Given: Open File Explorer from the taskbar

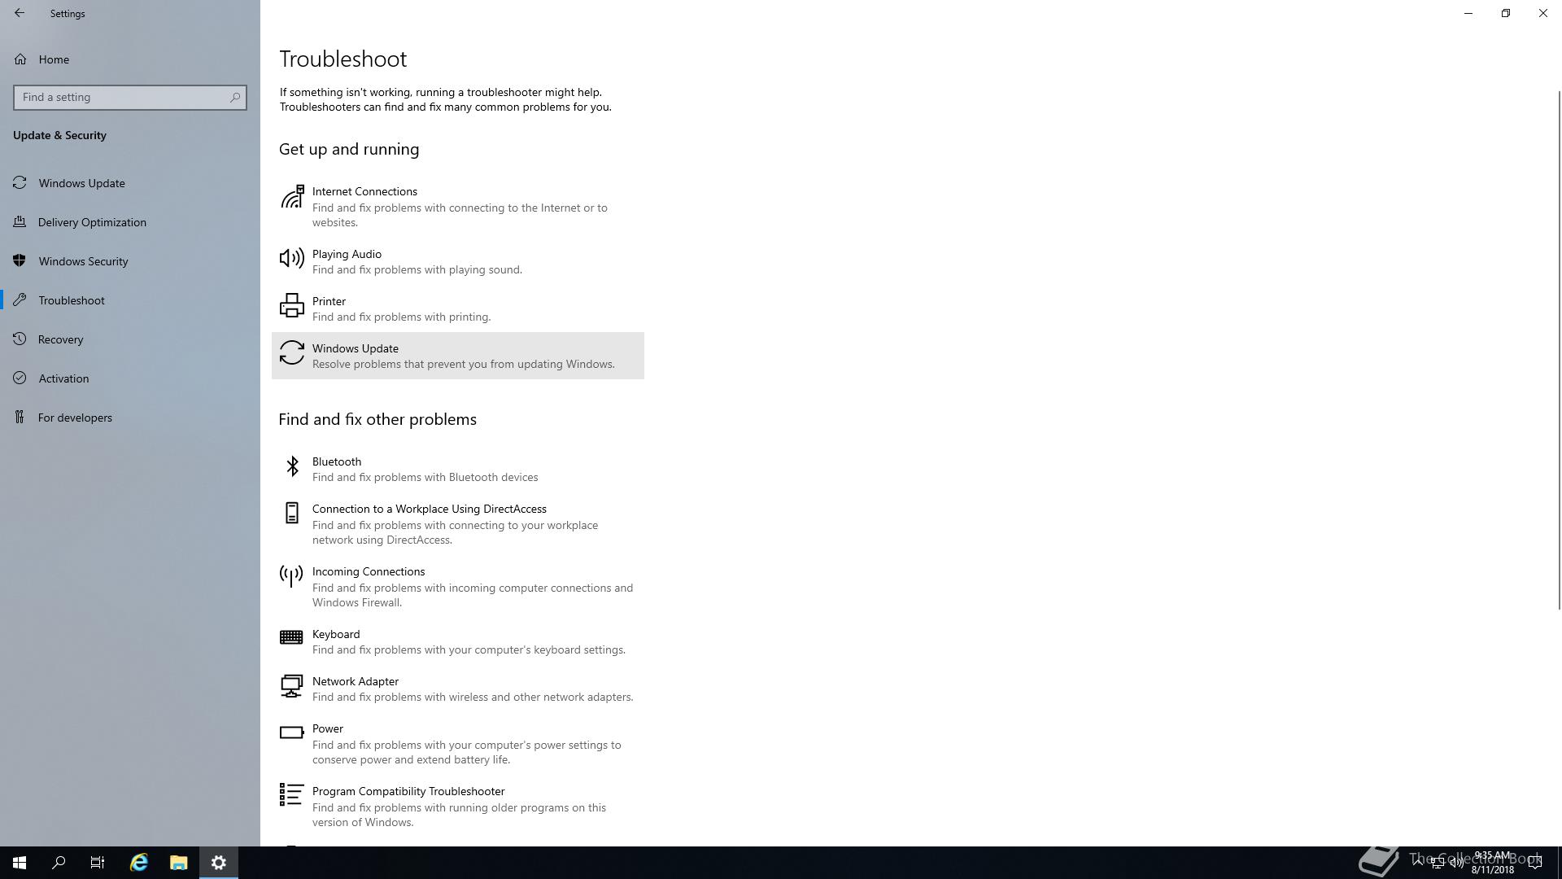Looking at the screenshot, I should coord(178,863).
